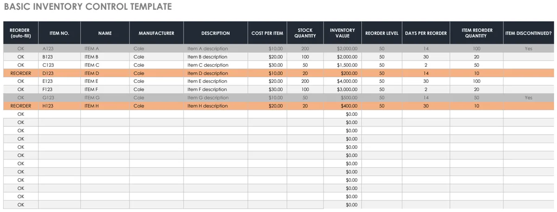Click the $400.00 inventory value cell
The height and width of the screenshot is (212, 557).
(342, 106)
